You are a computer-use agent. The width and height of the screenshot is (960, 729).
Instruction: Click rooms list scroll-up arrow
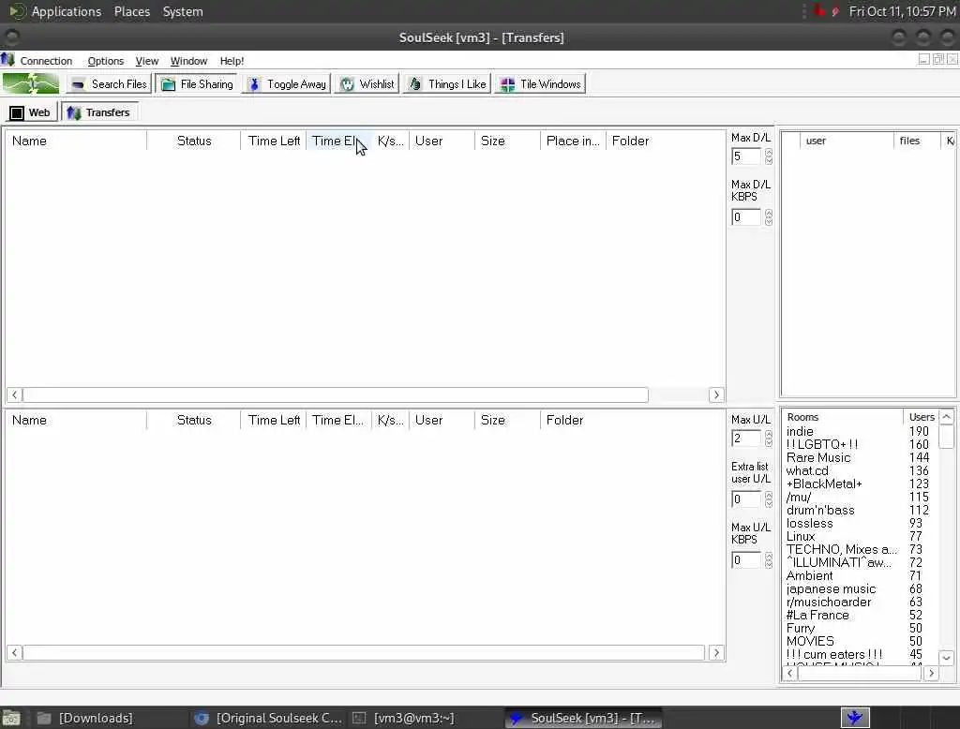947,417
